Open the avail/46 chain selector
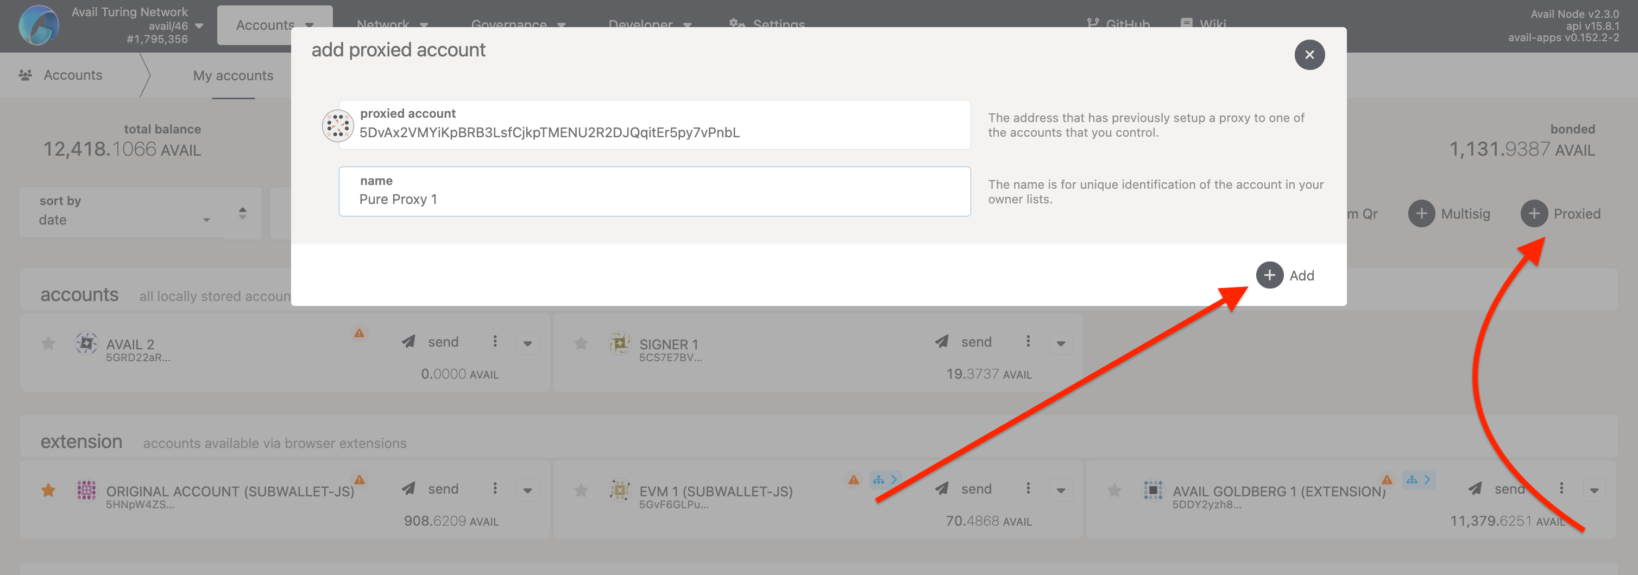The height and width of the screenshot is (575, 1638). [x=174, y=25]
